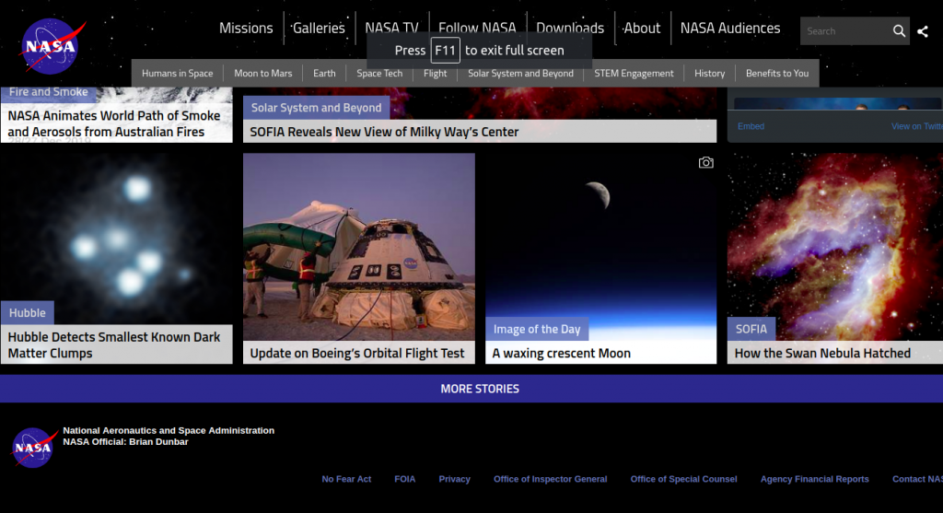
Task: Click the footer NASA logo
Action: pos(34,448)
